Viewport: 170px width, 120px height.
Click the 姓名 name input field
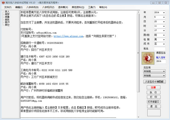tap(160, 49)
